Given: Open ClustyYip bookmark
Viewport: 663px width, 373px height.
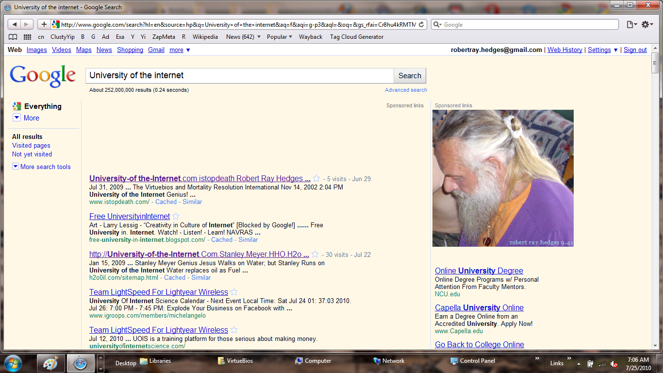Looking at the screenshot, I should 63,37.
